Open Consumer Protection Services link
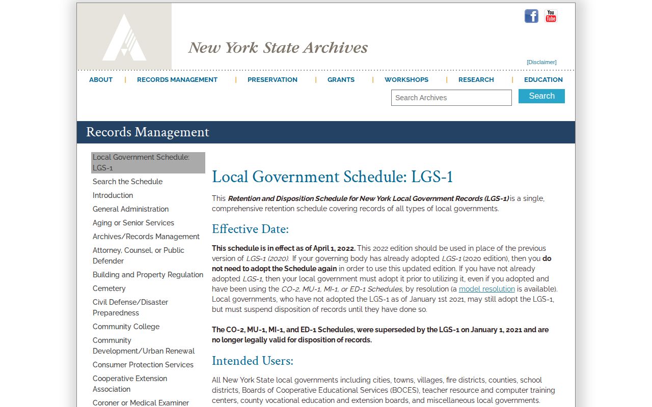The height and width of the screenshot is (407, 652). pyautogui.click(x=143, y=365)
